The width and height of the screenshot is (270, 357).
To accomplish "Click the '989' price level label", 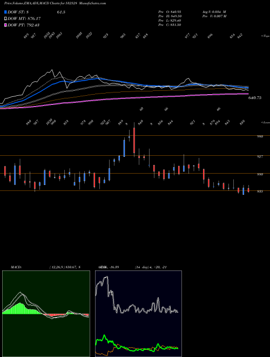I will [260, 137].
